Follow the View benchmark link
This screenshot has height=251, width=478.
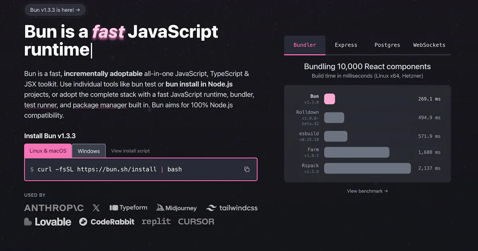click(x=367, y=191)
